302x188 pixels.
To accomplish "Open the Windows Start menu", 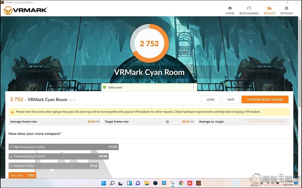I will [x=104, y=183].
